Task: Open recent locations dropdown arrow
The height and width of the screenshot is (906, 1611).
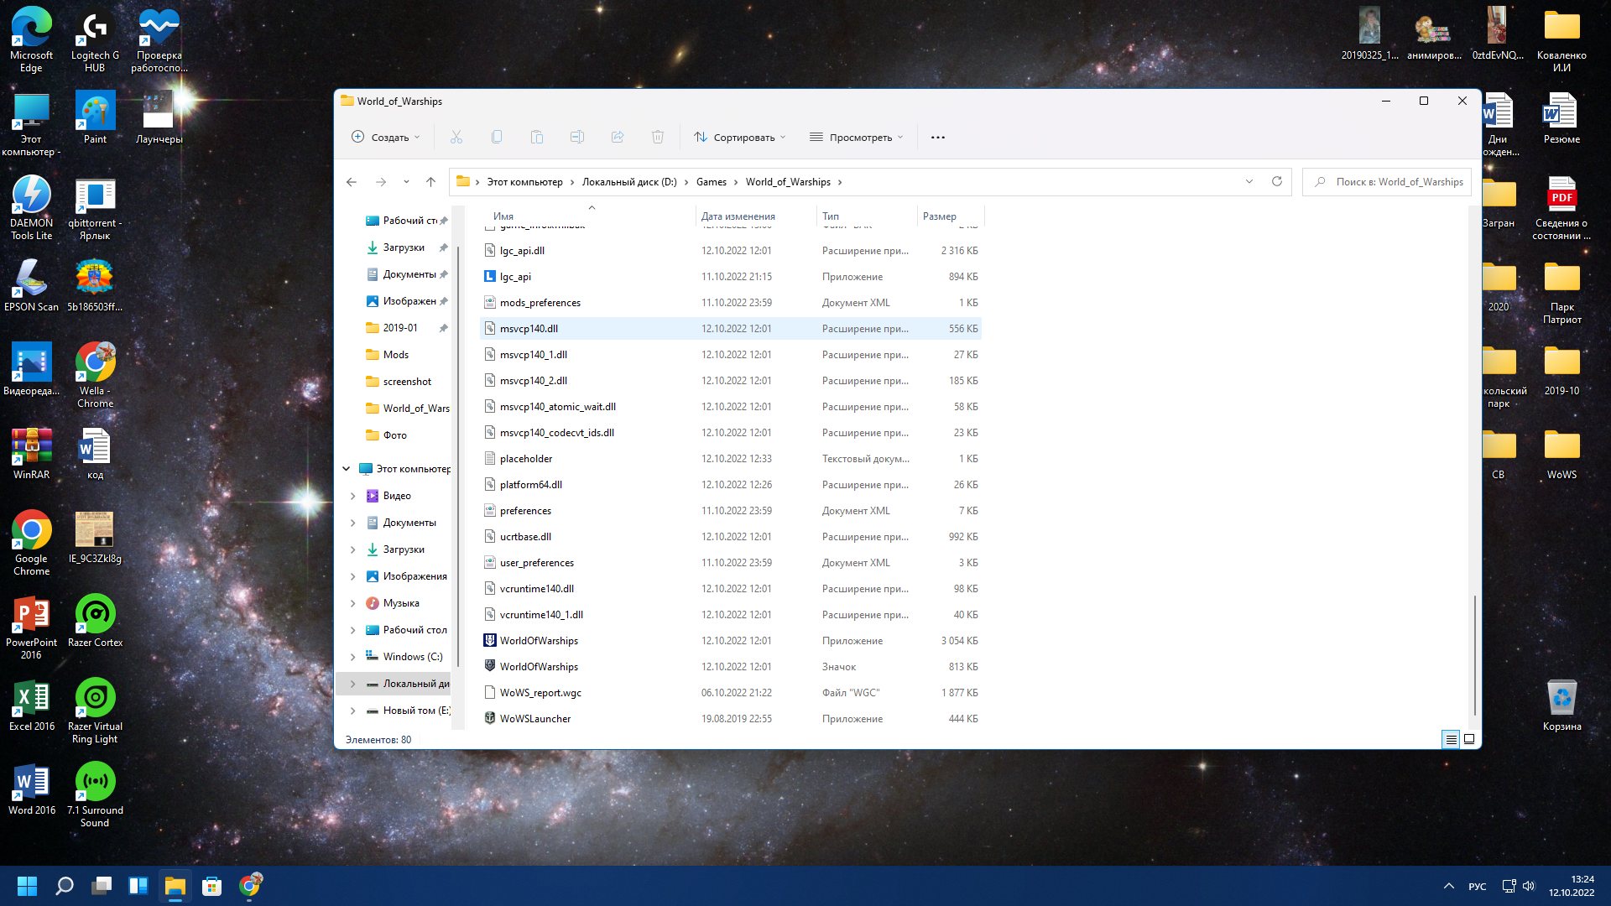Action: pyautogui.click(x=406, y=182)
